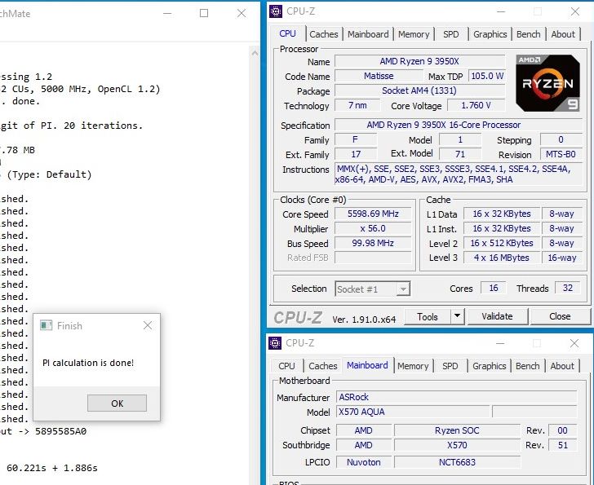The image size is (594, 485).
Task: Click the Multiplier value x 56.0
Action: tap(373, 229)
